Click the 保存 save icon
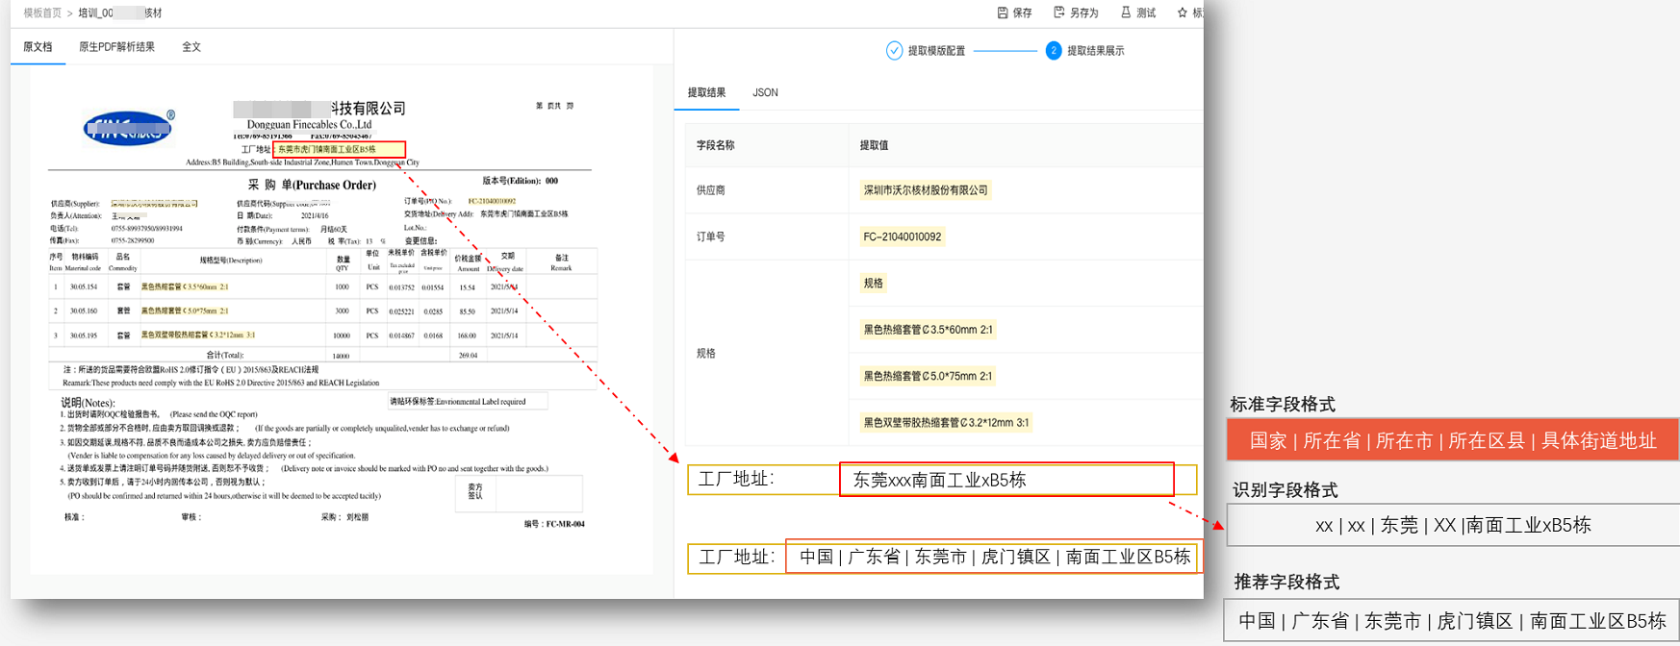 pos(1003,12)
